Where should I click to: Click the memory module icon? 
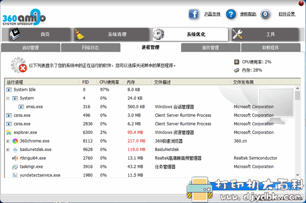tap(236, 70)
